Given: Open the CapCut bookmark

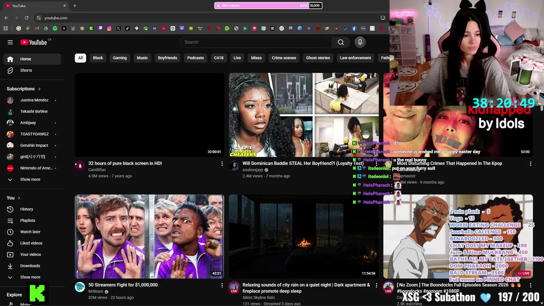Looking at the screenshot, I should [272, 28].
